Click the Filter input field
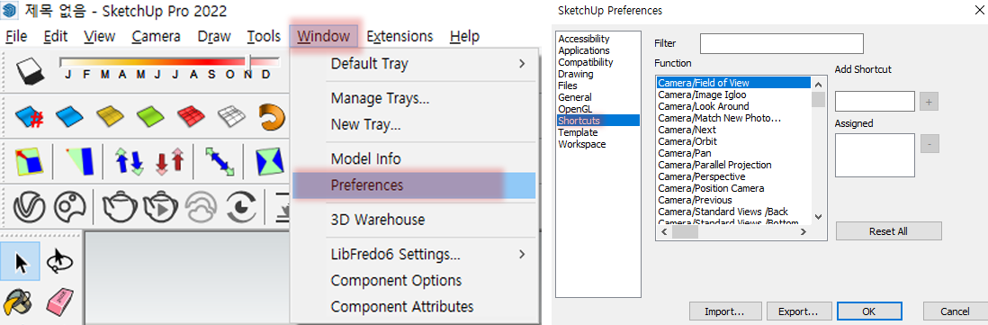Screen dimensions: 988x325 [781, 43]
